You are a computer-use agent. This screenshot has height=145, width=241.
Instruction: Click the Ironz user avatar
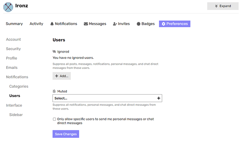point(8,7)
